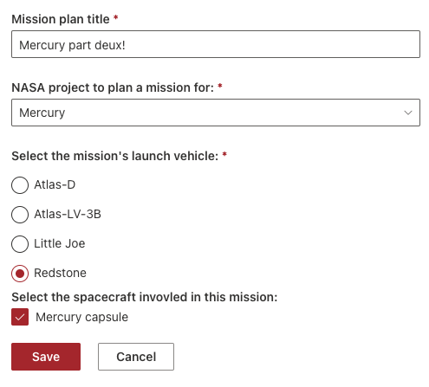The width and height of the screenshot is (429, 387).
Task: Save the mission plan
Action: pyautogui.click(x=46, y=357)
